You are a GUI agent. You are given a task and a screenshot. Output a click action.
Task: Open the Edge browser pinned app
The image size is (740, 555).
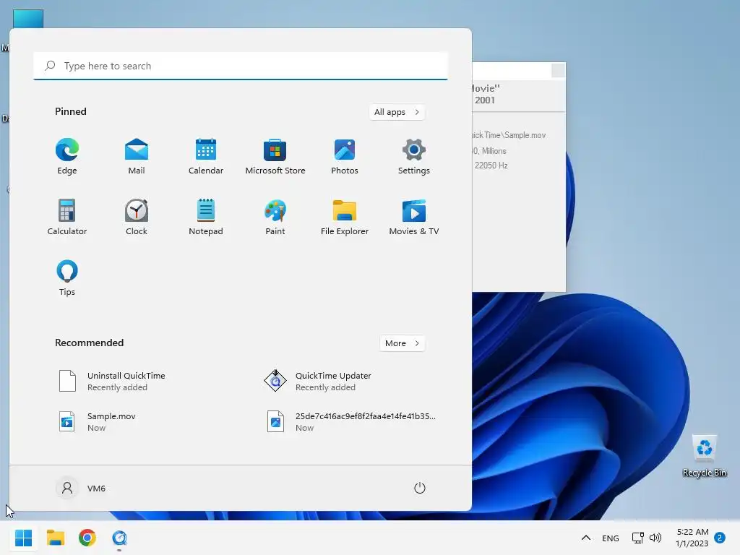coord(67,157)
